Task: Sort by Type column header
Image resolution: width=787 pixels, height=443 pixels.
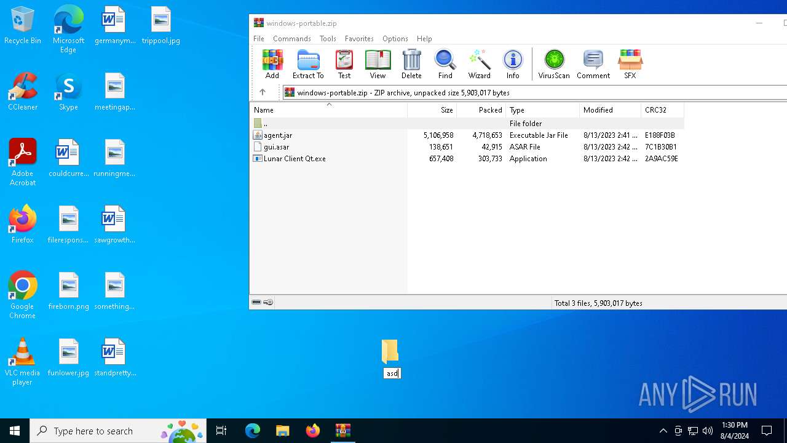Action: tap(542, 110)
